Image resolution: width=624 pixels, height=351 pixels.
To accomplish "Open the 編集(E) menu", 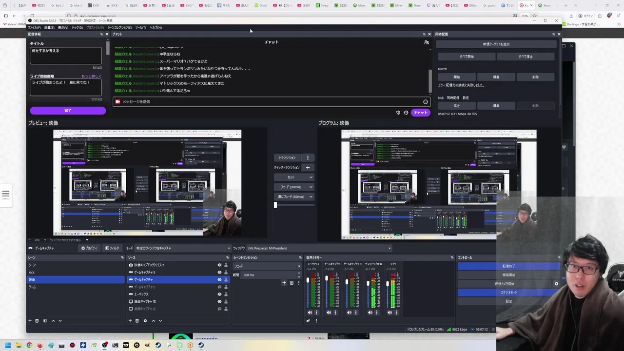I will coord(49,28).
